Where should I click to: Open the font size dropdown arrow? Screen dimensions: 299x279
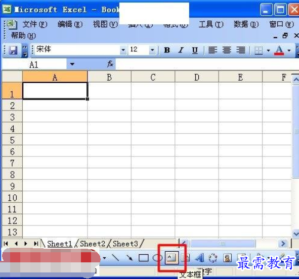152,50
